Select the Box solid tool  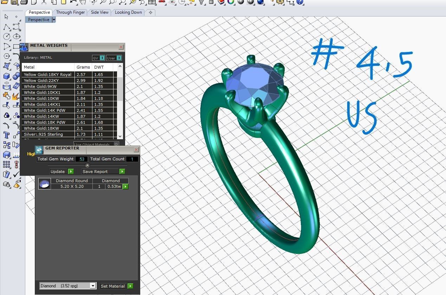pyautogui.click(x=6, y=76)
